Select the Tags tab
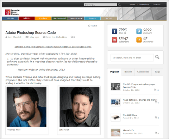169x139 pixels. [157, 72]
